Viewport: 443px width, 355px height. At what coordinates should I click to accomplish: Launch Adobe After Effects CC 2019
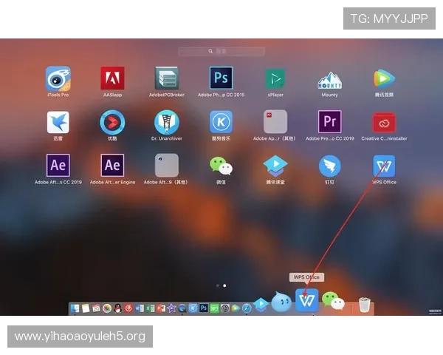(58, 166)
